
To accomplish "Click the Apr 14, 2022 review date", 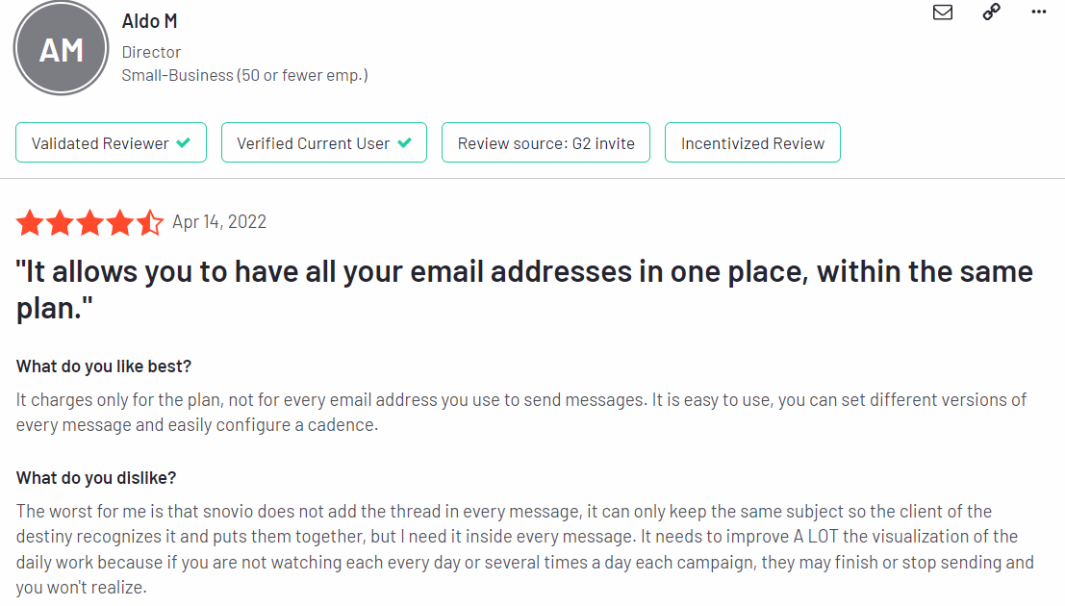I will [x=219, y=222].
